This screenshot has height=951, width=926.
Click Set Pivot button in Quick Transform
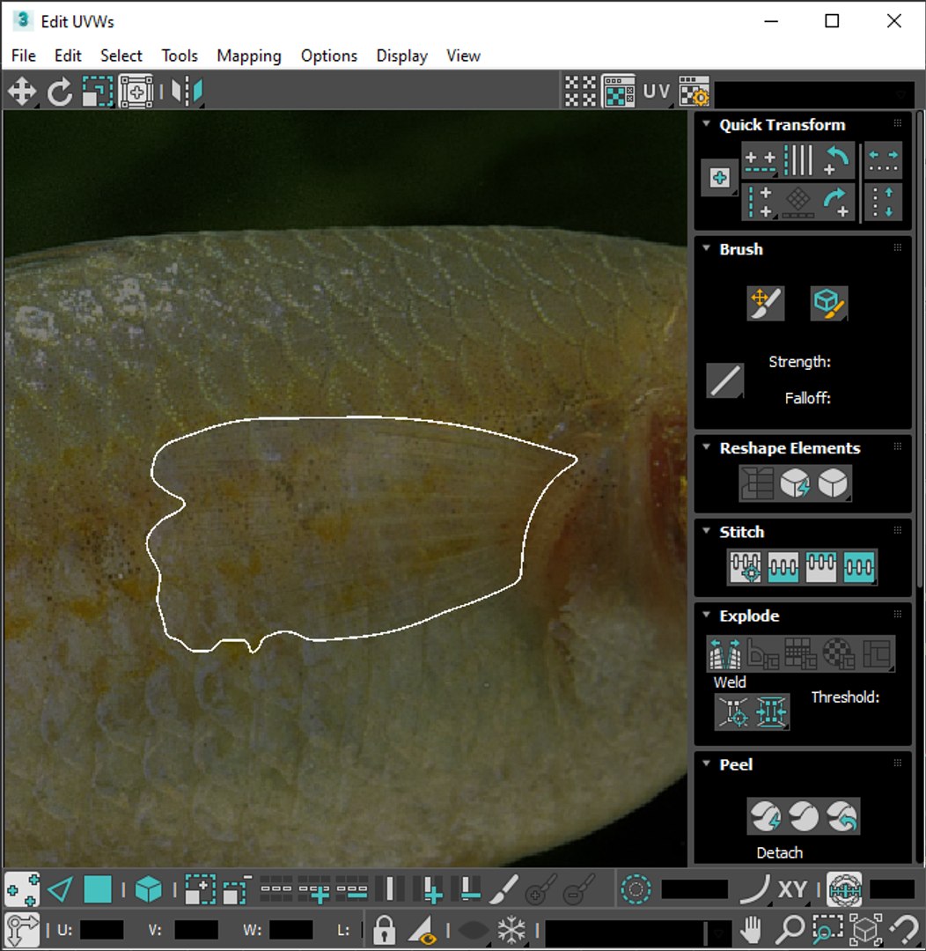tap(719, 178)
